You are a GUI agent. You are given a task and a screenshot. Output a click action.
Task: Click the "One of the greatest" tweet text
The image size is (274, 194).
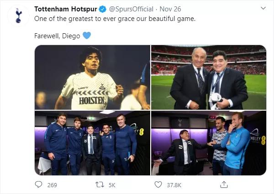click(112, 19)
